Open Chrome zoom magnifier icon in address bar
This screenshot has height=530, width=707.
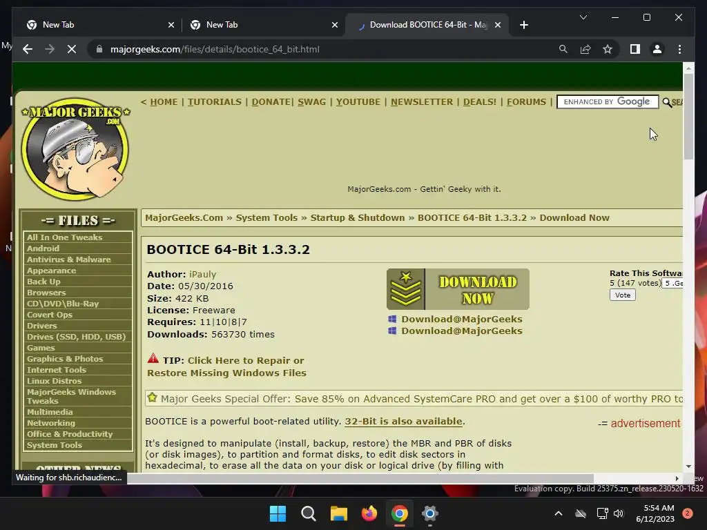pos(563,49)
